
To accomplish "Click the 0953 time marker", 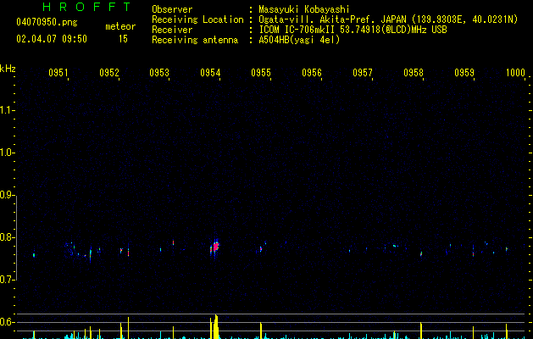I will [159, 73].
